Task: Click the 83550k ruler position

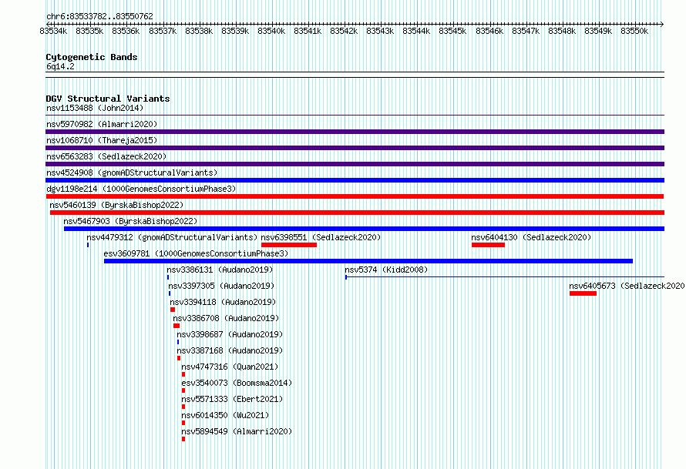Action: pyautogui.click(x=634, y=31)
